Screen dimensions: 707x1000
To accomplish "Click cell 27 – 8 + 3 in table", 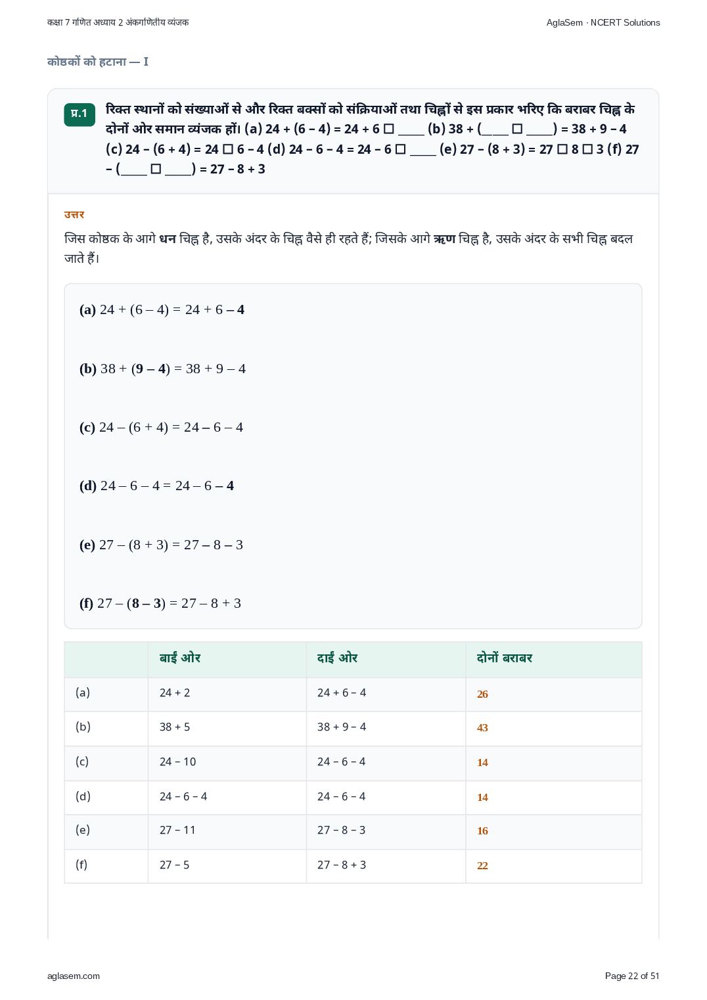I will (x=342, y=865).
